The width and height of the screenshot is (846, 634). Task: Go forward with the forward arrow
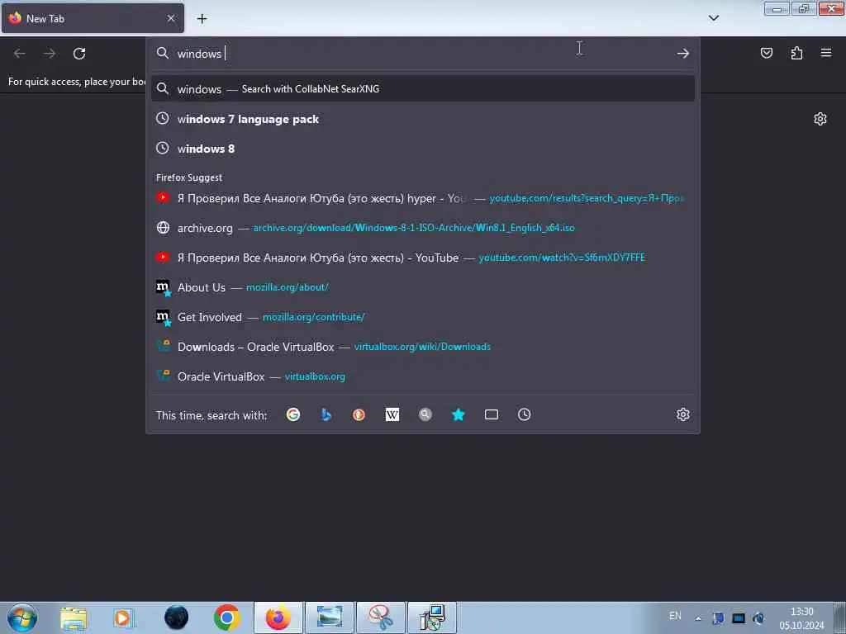50,54
